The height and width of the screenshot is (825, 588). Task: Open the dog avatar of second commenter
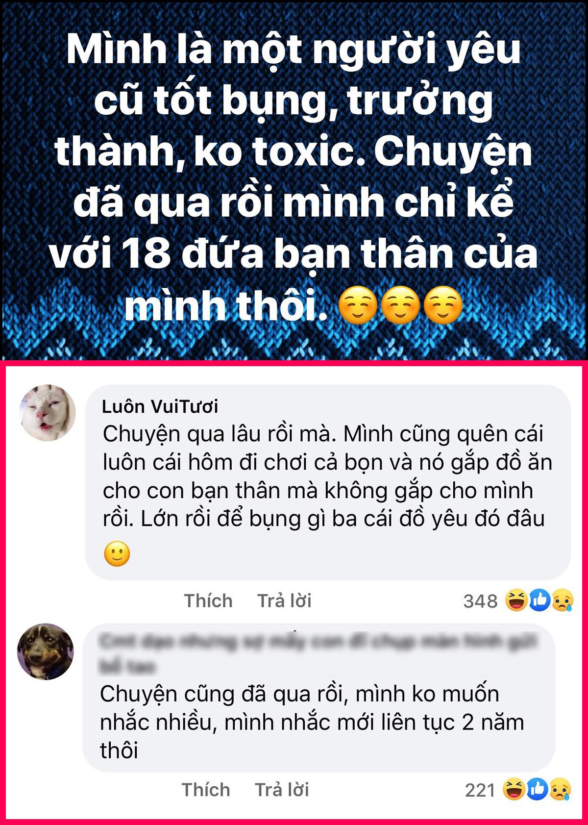pos(46,651)
